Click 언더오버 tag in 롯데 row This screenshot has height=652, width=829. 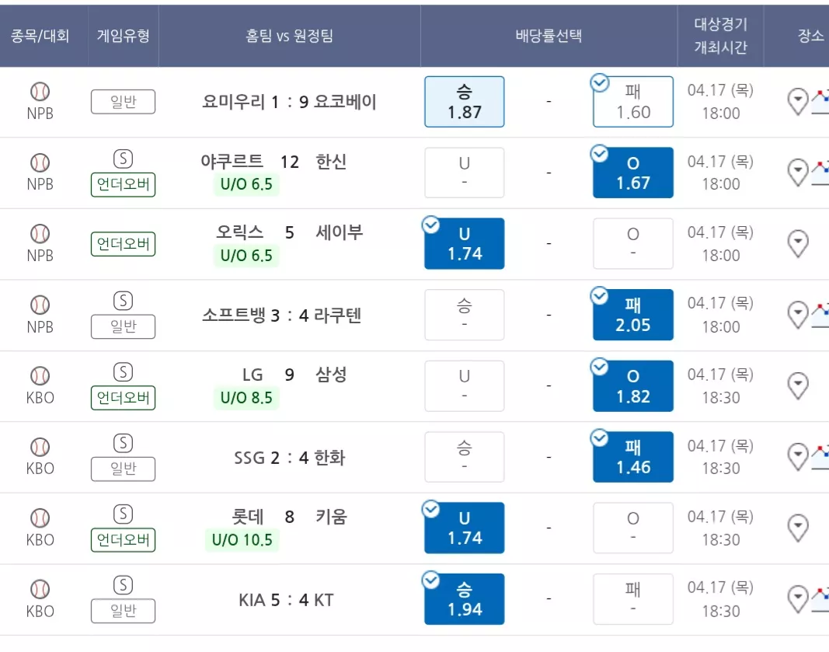[x=124, y=540]
